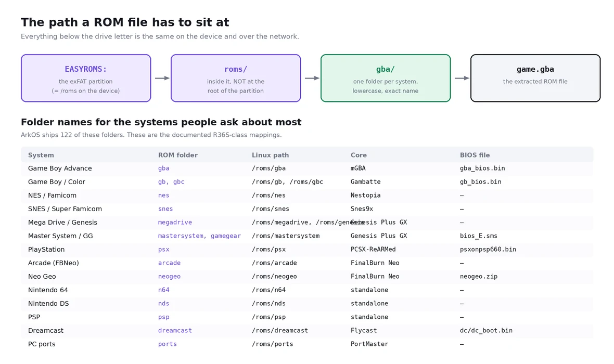The height and width of the screenshot is (364, 614).
Task: Click the "gb_bios.bin" BIOS cell
Action: (x=480, y=182)
